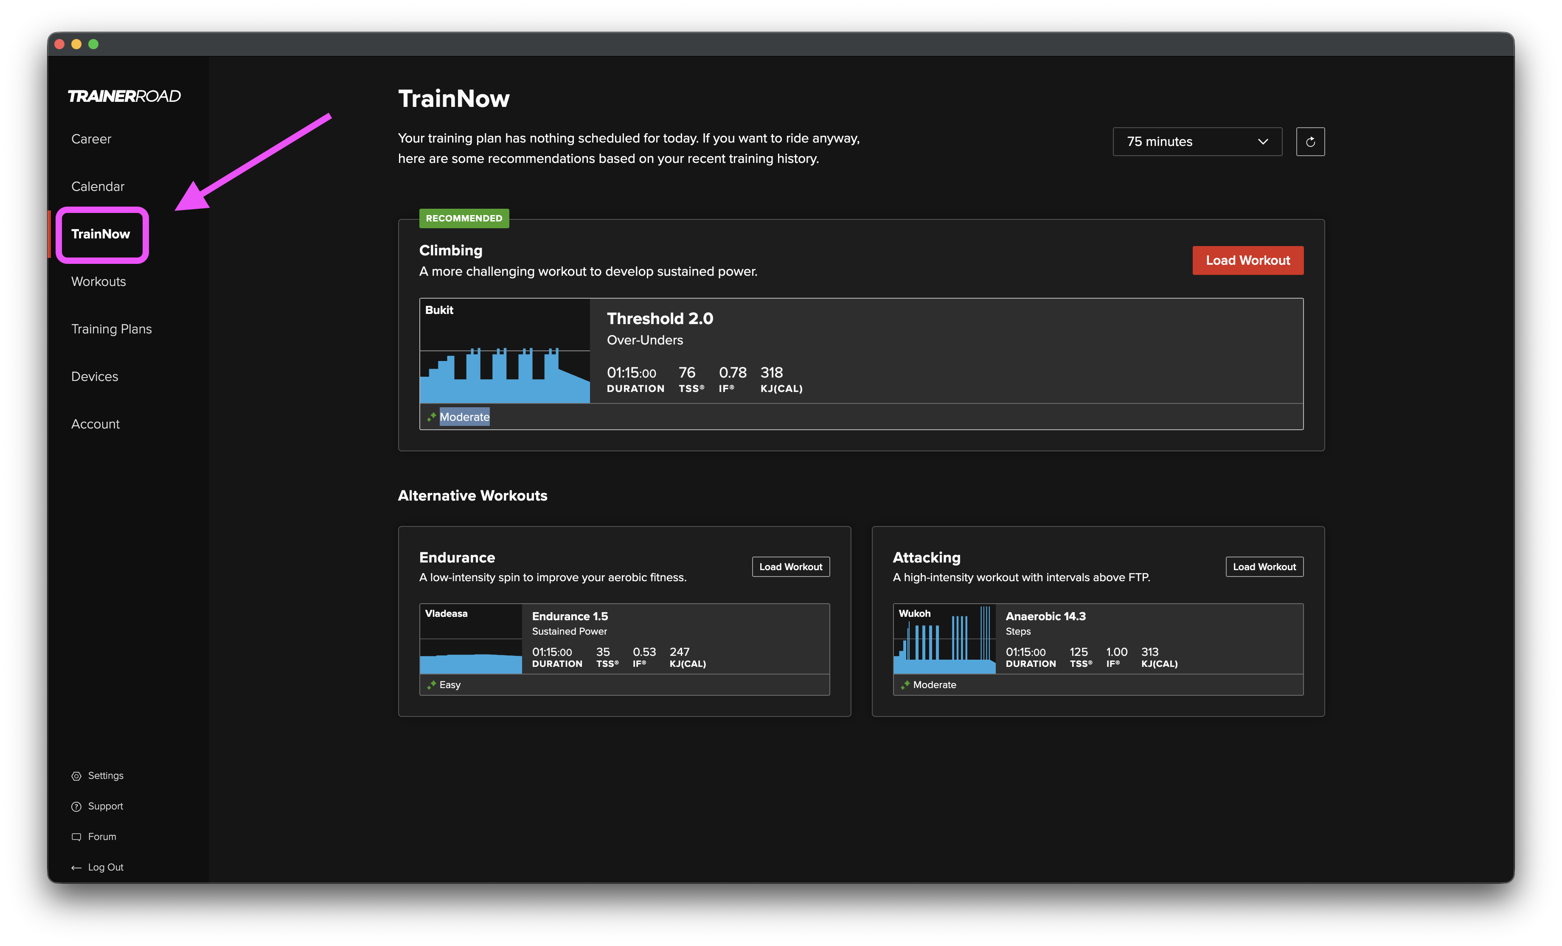The height and width of the screenshot is (946, 1562).
Task: Click the Moderate label in the Wukoh card
Action: pos(934,684)
